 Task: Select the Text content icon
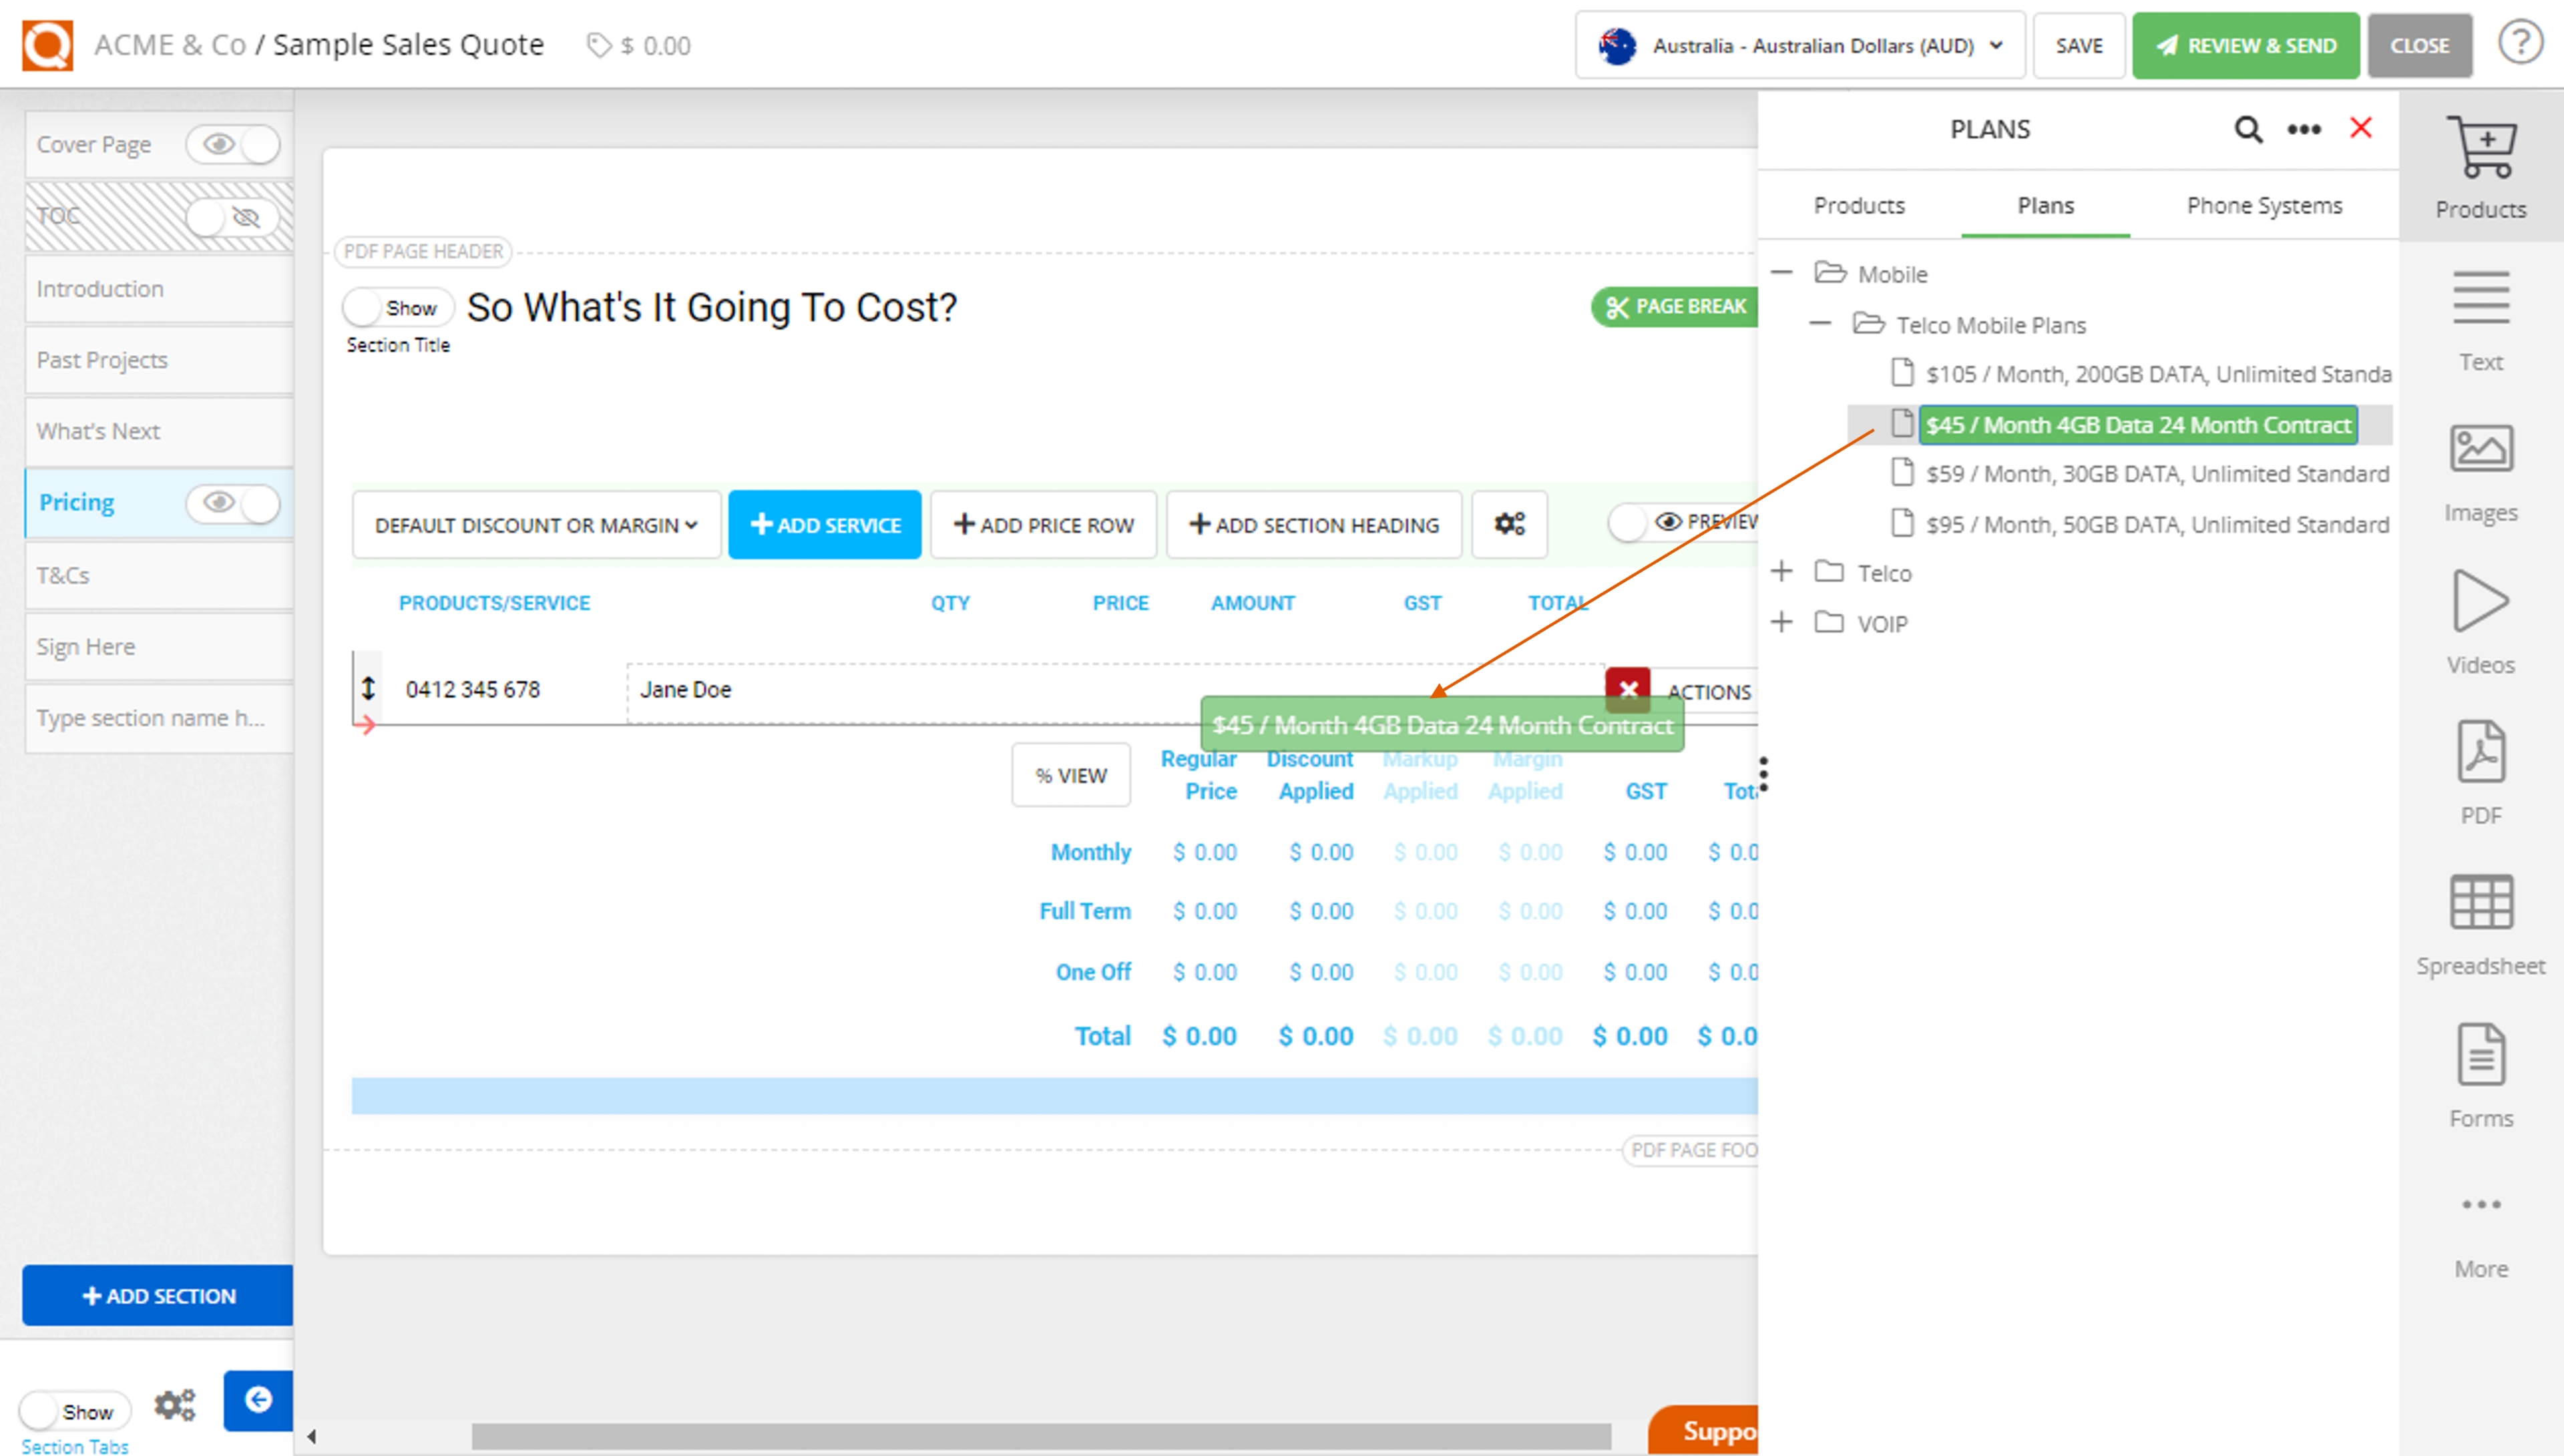click(2481, 298)
